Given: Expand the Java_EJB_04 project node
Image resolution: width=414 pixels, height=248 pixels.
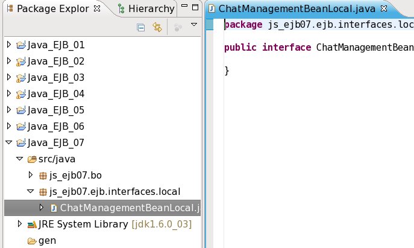Looking at the screenshot, I should pos(8,94).
